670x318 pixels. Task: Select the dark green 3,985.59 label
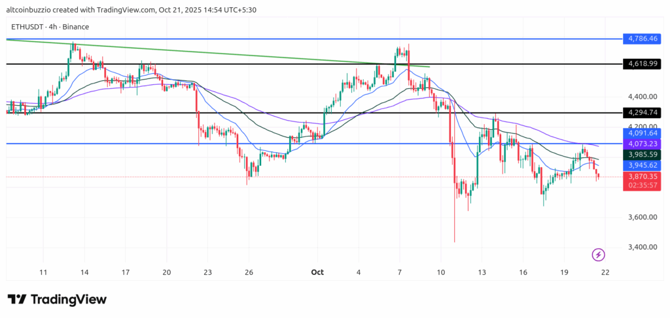coord(643,155)
